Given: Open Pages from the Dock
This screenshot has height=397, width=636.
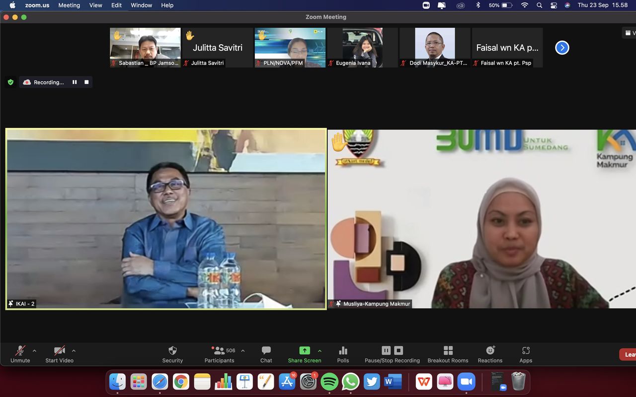Looking at the screenshot, I should pos(266,382).
